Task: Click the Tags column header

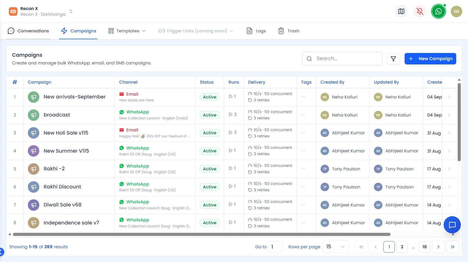Action: tap(306, 82)
